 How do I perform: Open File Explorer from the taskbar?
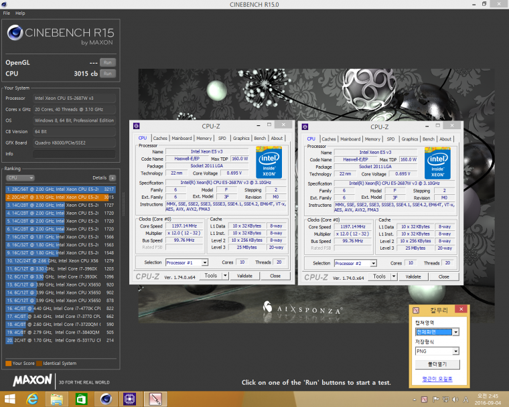[x=57, y=399]
